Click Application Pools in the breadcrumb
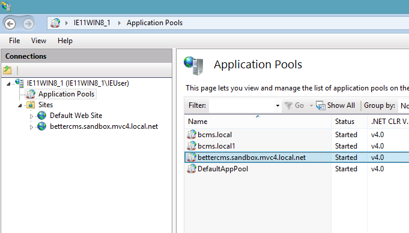This screenshot has height=233, width=409. click(x=155, y=23)
